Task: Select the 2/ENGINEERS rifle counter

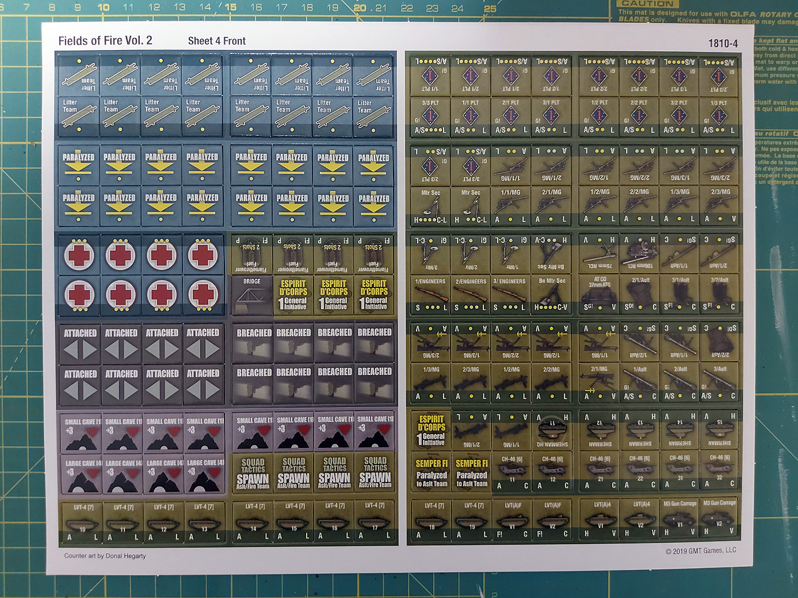Action: click(x=472, y=295)
